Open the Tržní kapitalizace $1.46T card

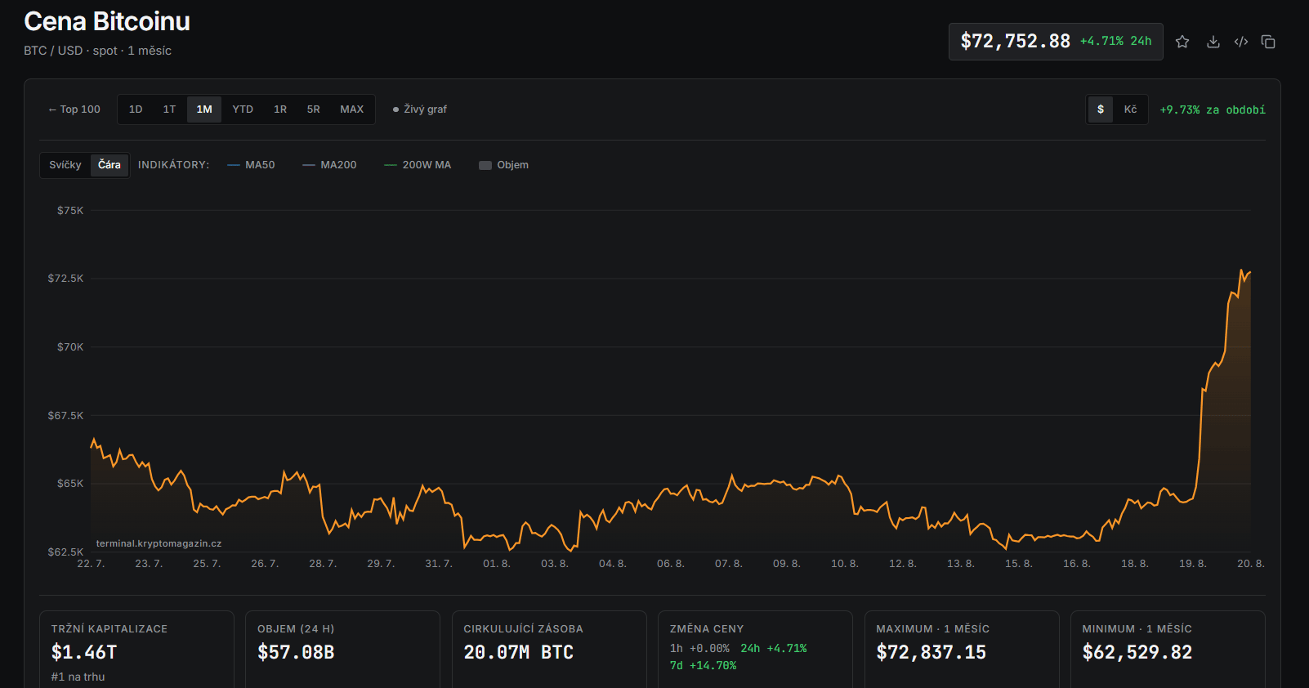click(x=136, y=650)
